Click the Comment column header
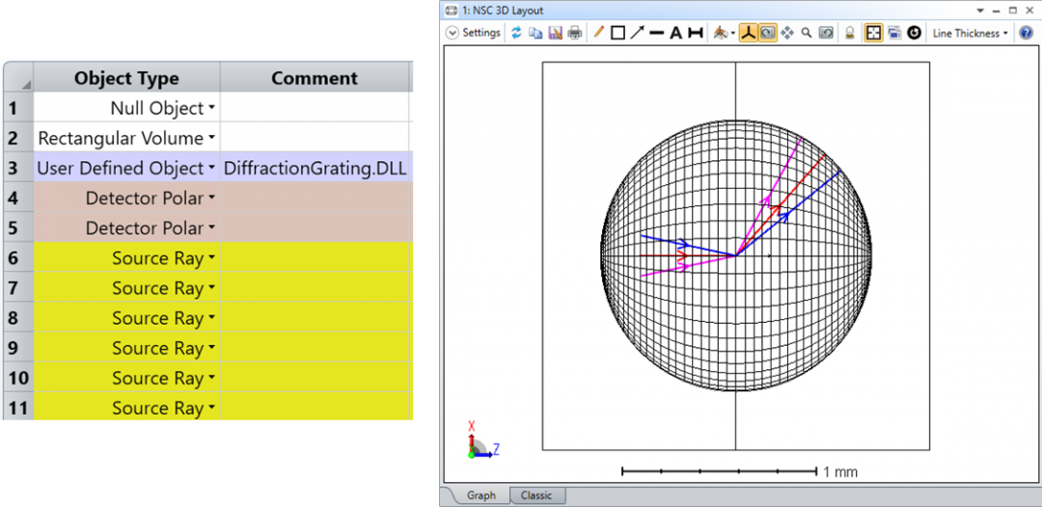Screen dimensions: 1042x507 coord(315,78)
